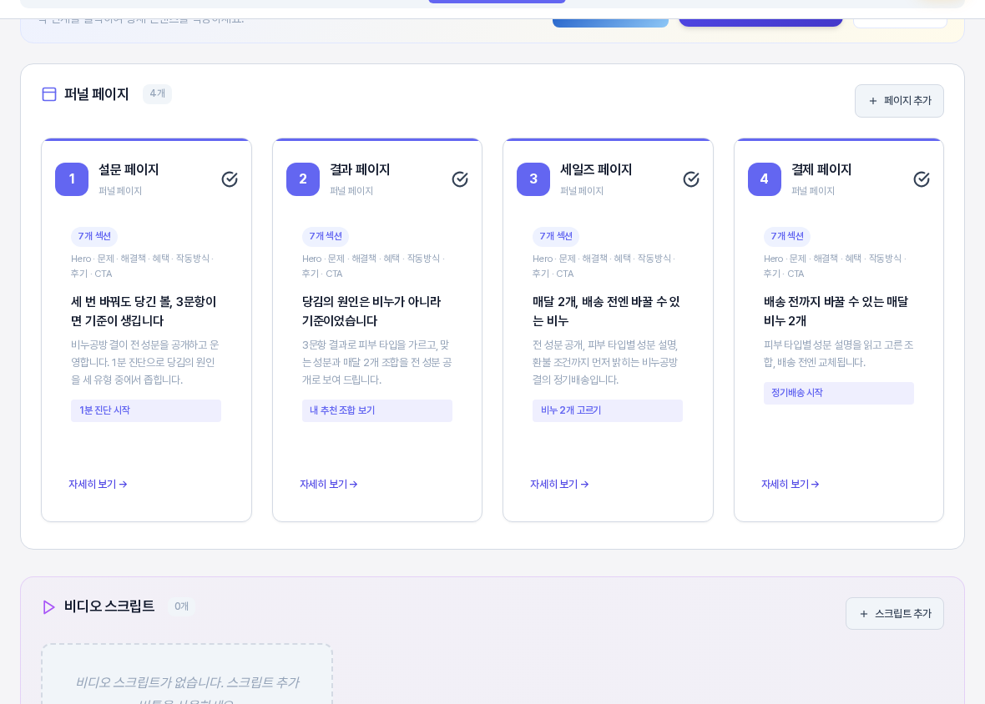This screenshot has height=704, width=985.
Task: Click description starting 3문항 결과로 피부 타입을
Action: click(376, 363)
